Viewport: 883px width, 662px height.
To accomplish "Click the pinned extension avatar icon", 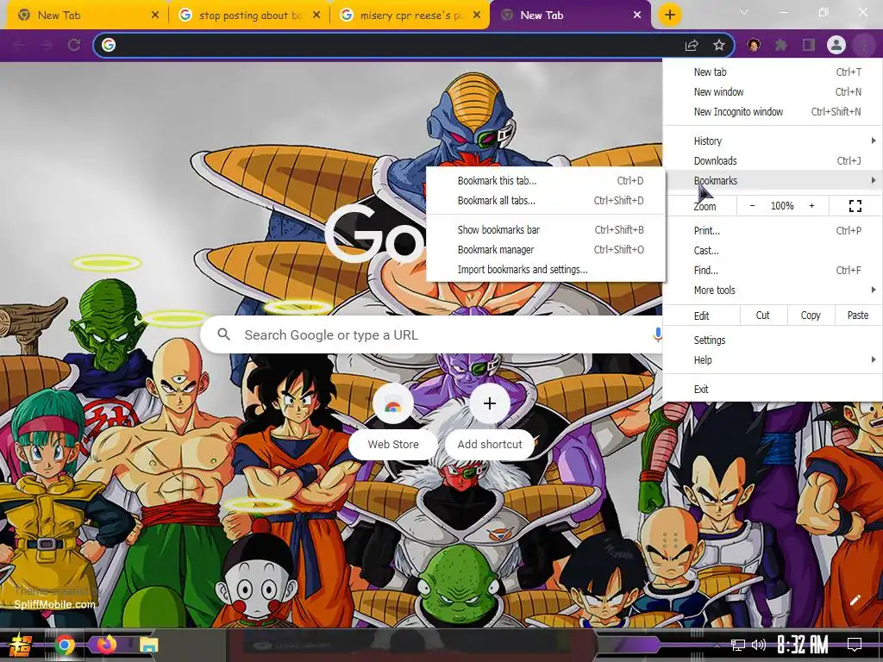I will pos(754,45).
